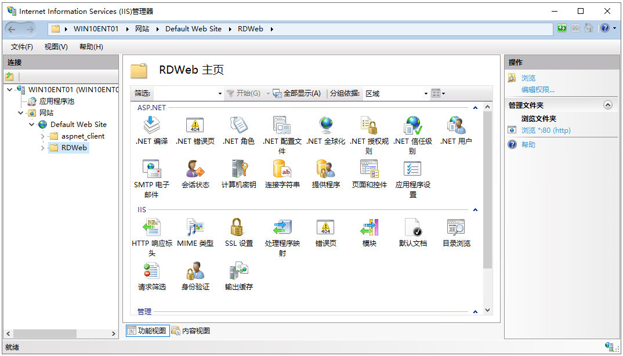Collapse the Default Web Site node
Viewport: 623px width, 356px height.
[32, 124]
